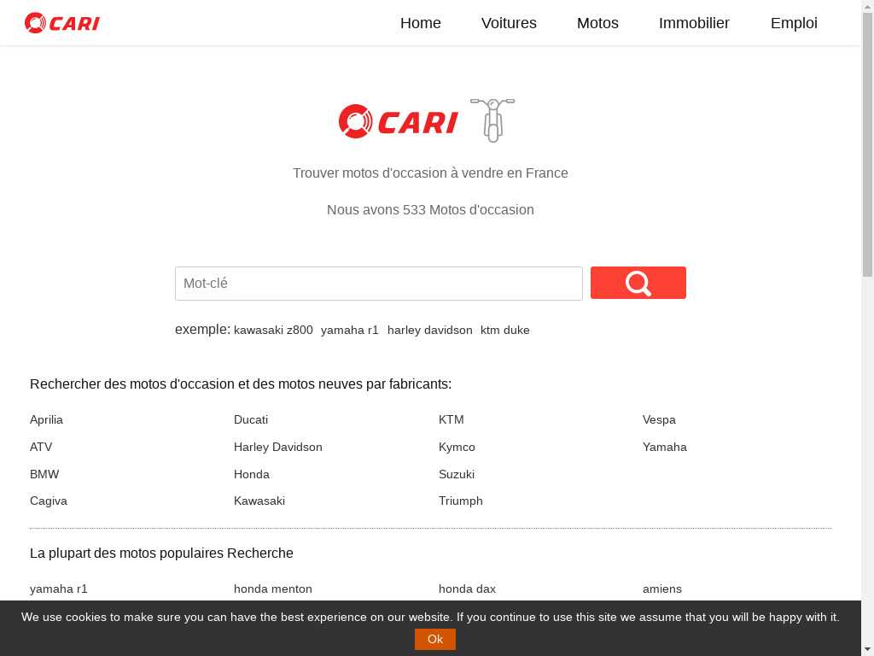Browse Honda motorcycles
Screen dimensions: 874x656
pyautogui.click(x=252, y=474)
